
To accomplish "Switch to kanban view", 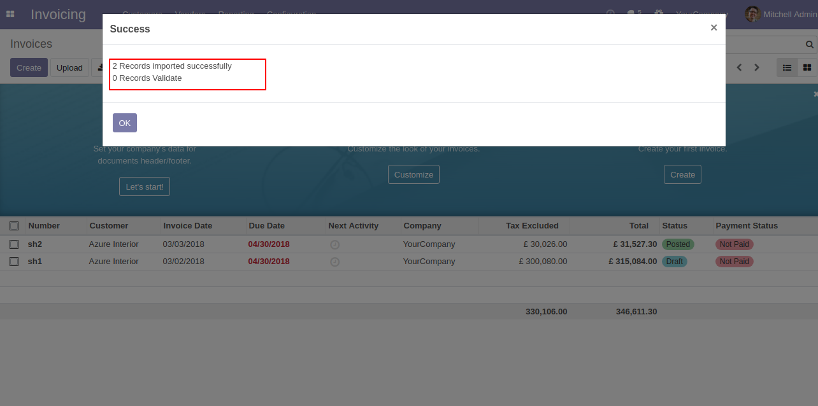I will click(807, 67).
